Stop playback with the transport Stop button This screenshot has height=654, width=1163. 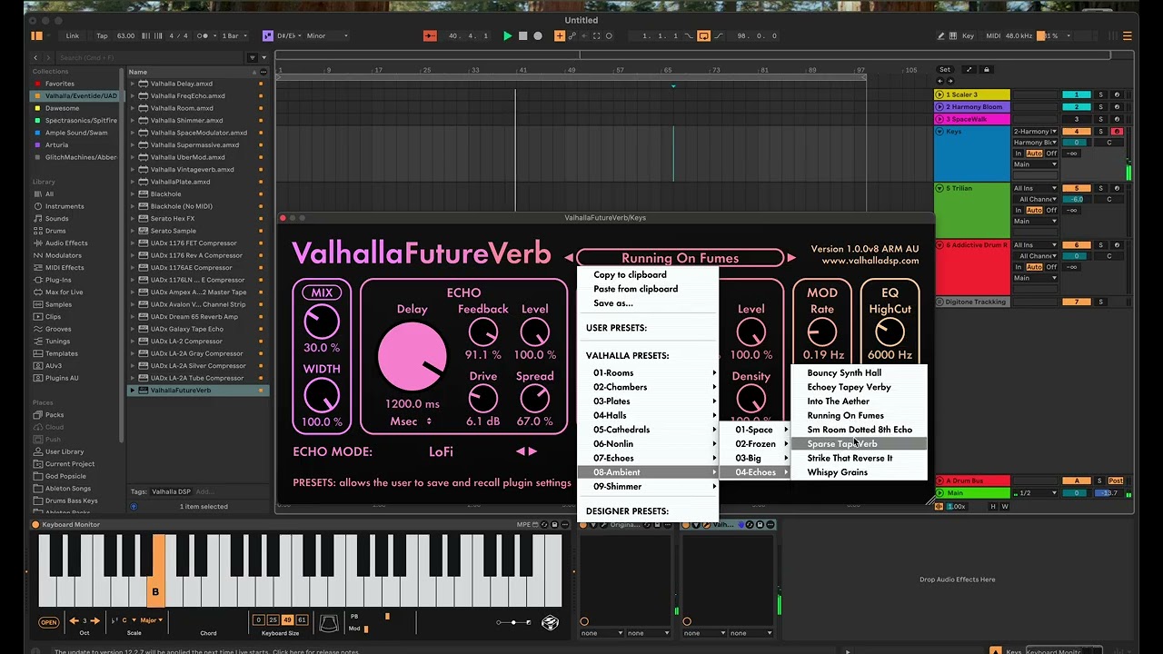pyautogui.click(x=522, y=35)
